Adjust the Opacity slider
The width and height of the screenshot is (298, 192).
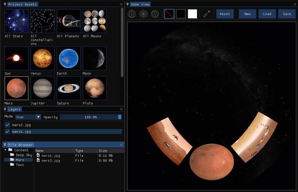[x=91, y=117]
